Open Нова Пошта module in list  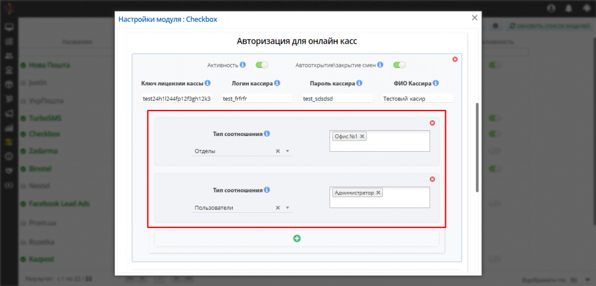click(x=49, y=65)
